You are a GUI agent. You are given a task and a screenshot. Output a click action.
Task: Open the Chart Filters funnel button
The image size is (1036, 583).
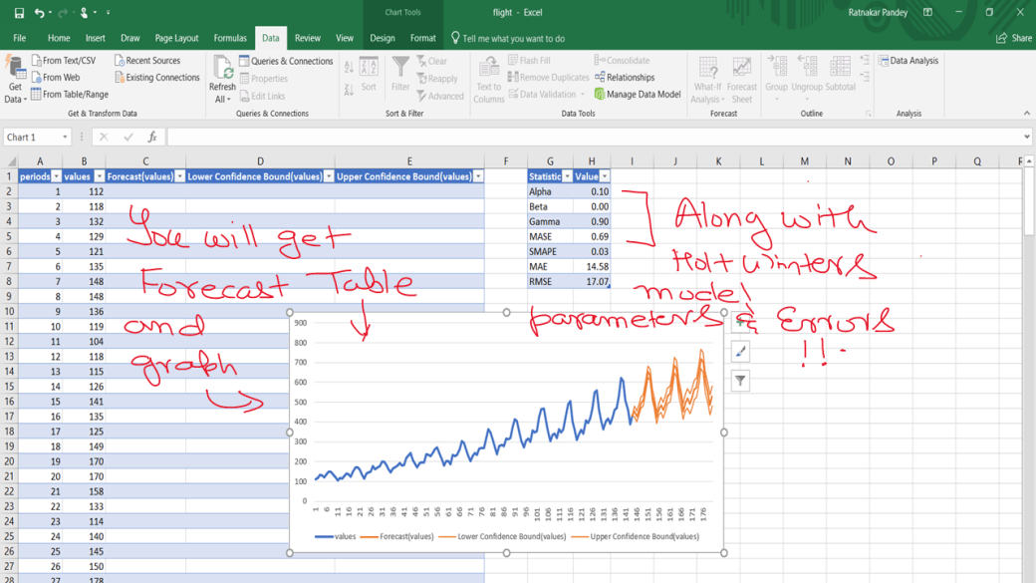[x=741, y=381]
